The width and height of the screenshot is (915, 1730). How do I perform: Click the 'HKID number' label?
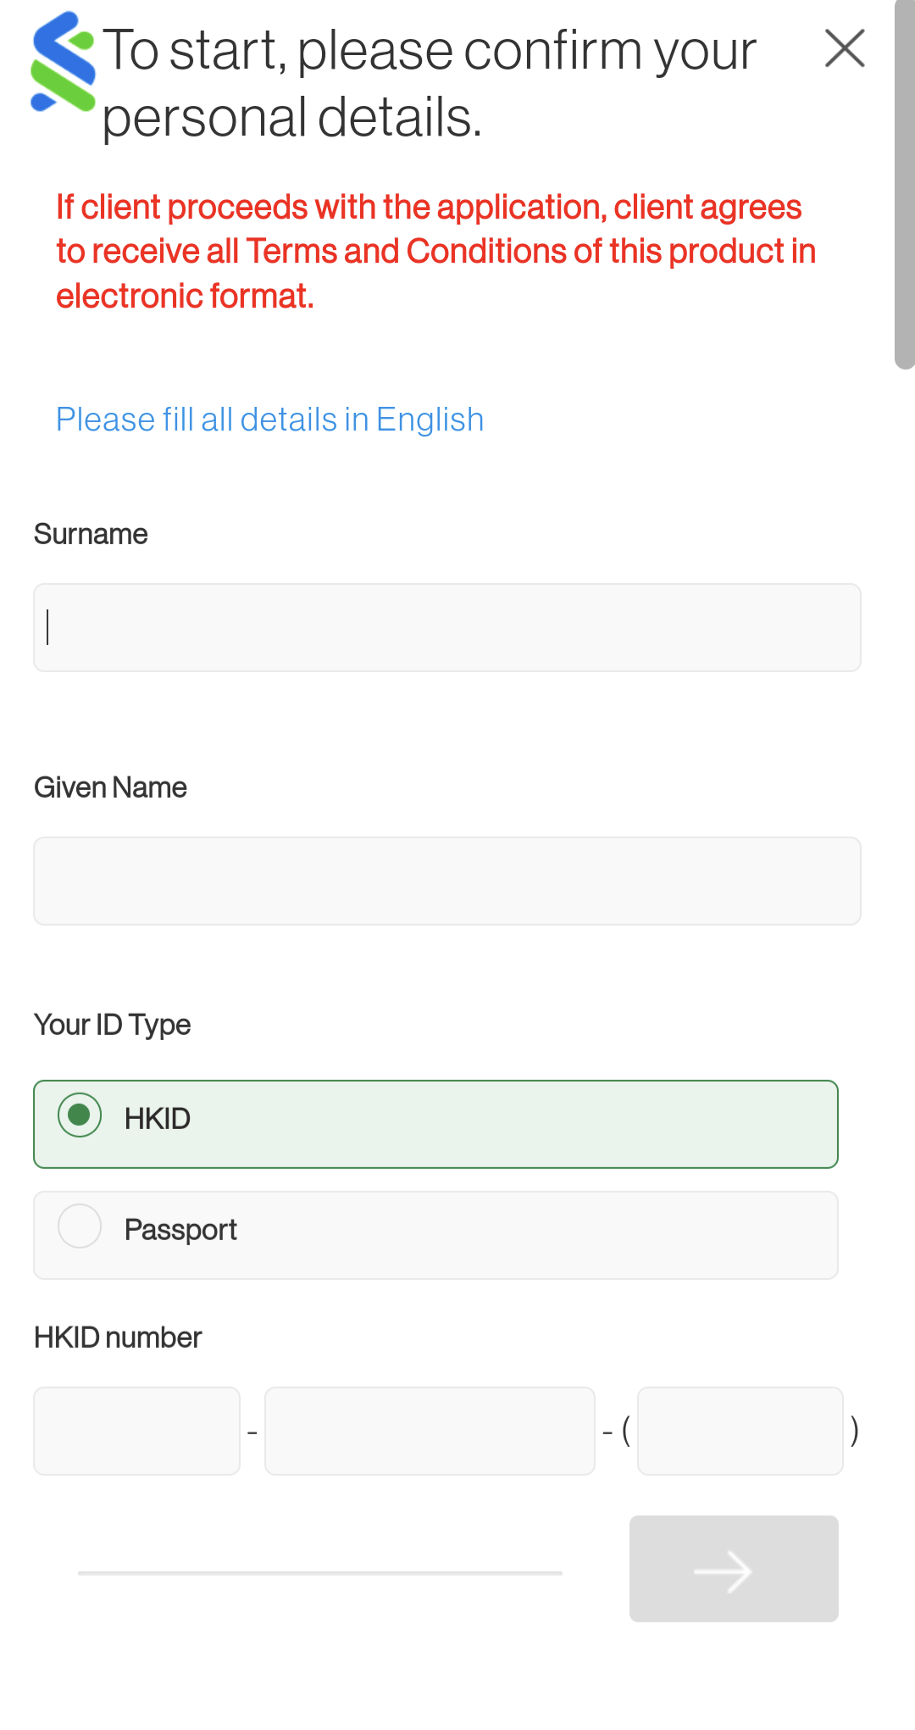pos(118,1338)
